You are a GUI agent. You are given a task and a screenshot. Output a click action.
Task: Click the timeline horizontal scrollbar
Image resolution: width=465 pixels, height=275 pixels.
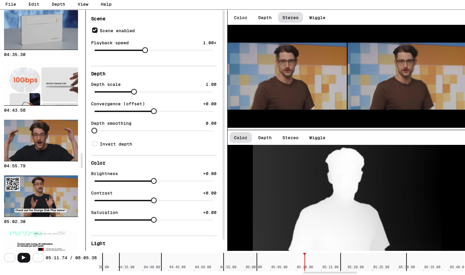point(330,273)
